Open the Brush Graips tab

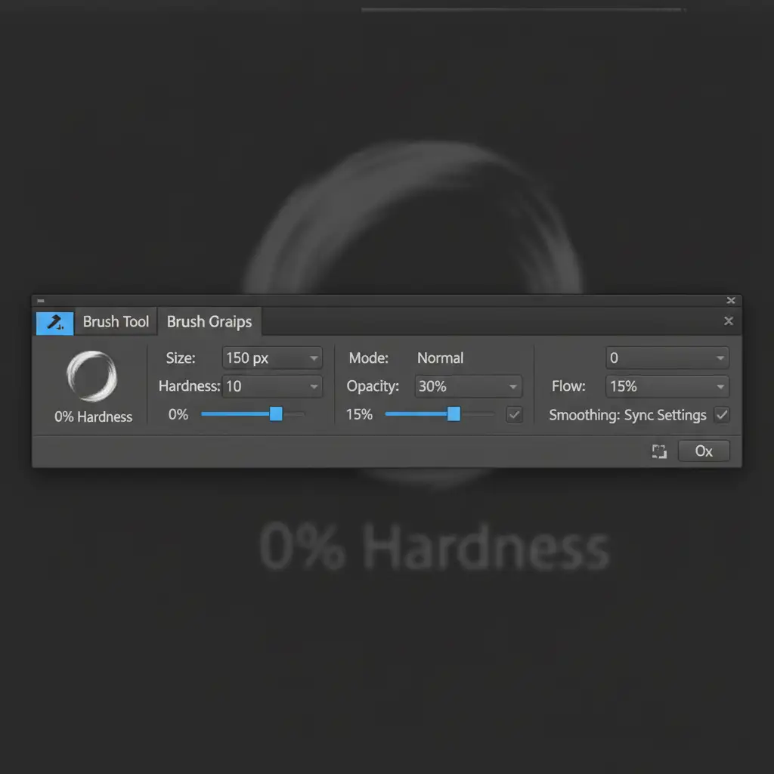209,322
